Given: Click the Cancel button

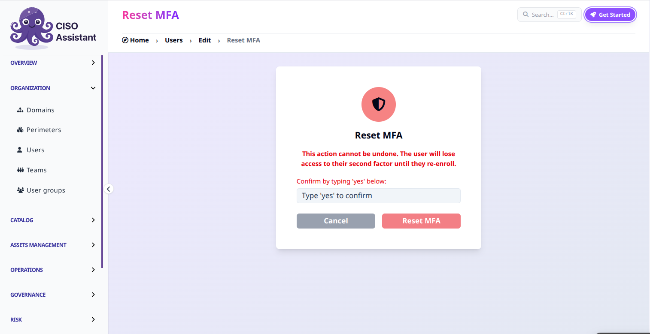Looking at the screenshot, I should pyautogui.click(x=336, y=221).
